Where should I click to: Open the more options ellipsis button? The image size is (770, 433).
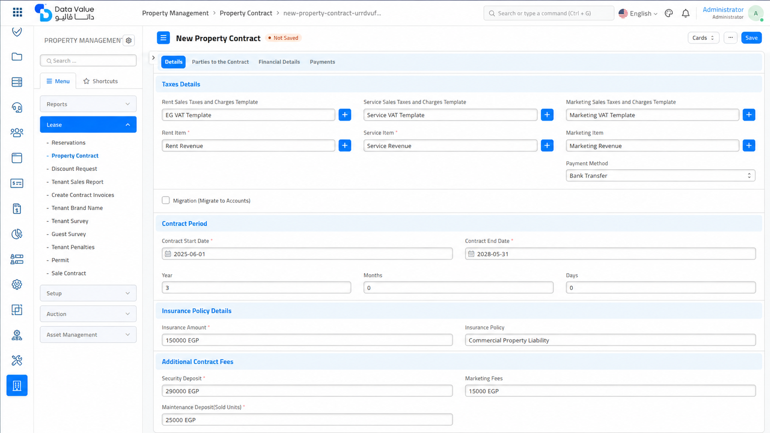tap(730, 38)
